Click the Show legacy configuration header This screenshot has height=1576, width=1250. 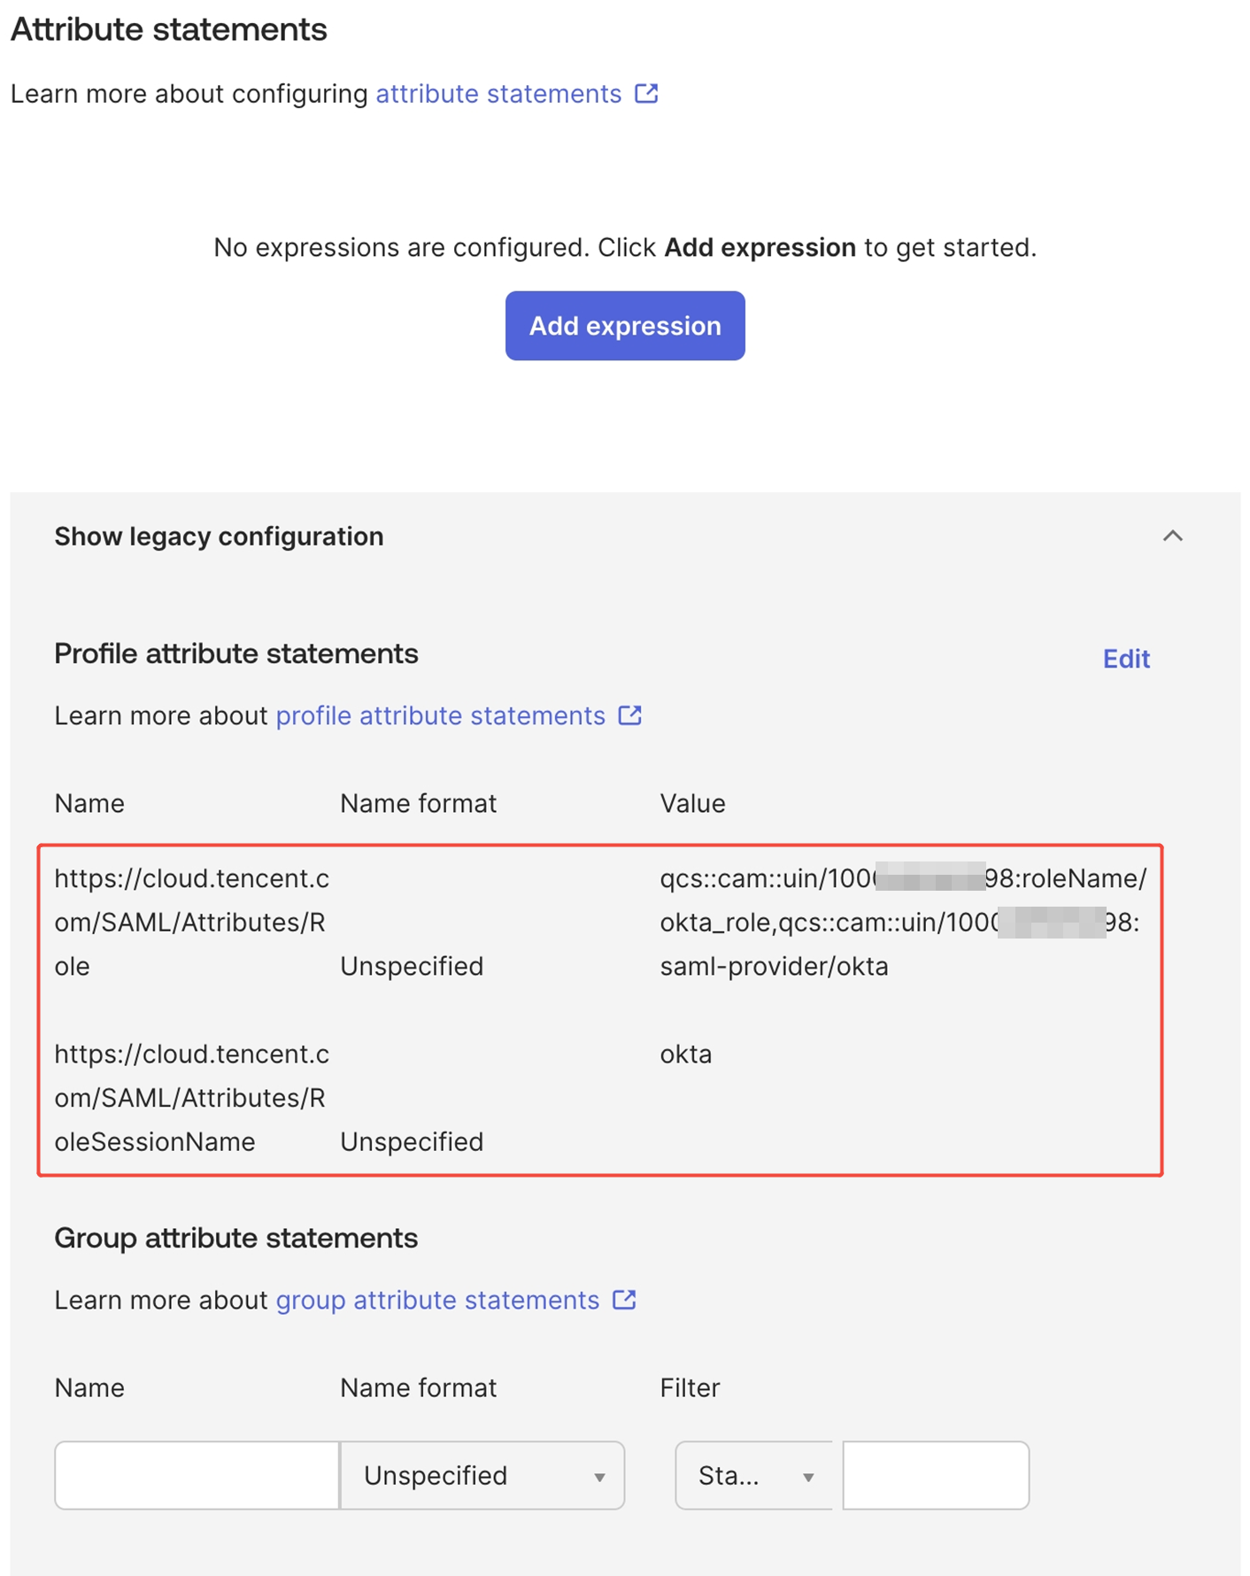(219, 537)
